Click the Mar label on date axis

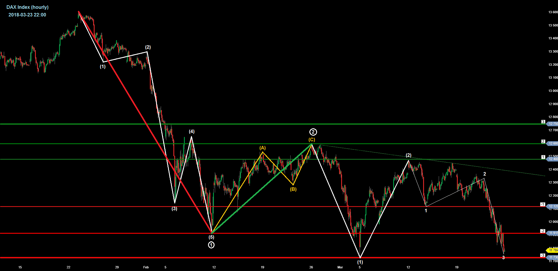pyautogui.click(x=340, y=267)
